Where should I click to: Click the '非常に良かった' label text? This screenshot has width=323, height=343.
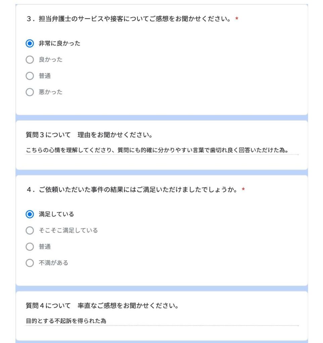click(x=59, y=43)
